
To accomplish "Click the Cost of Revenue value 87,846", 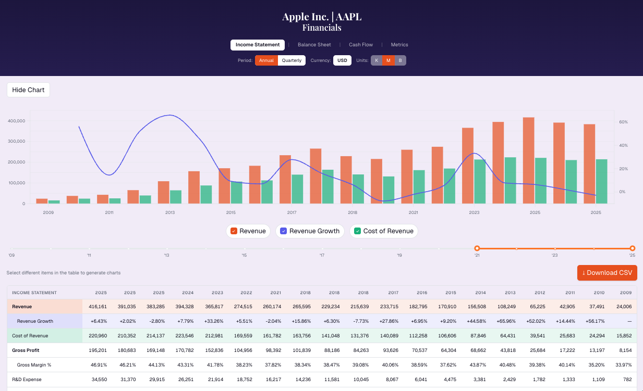I will coord(478,336).
